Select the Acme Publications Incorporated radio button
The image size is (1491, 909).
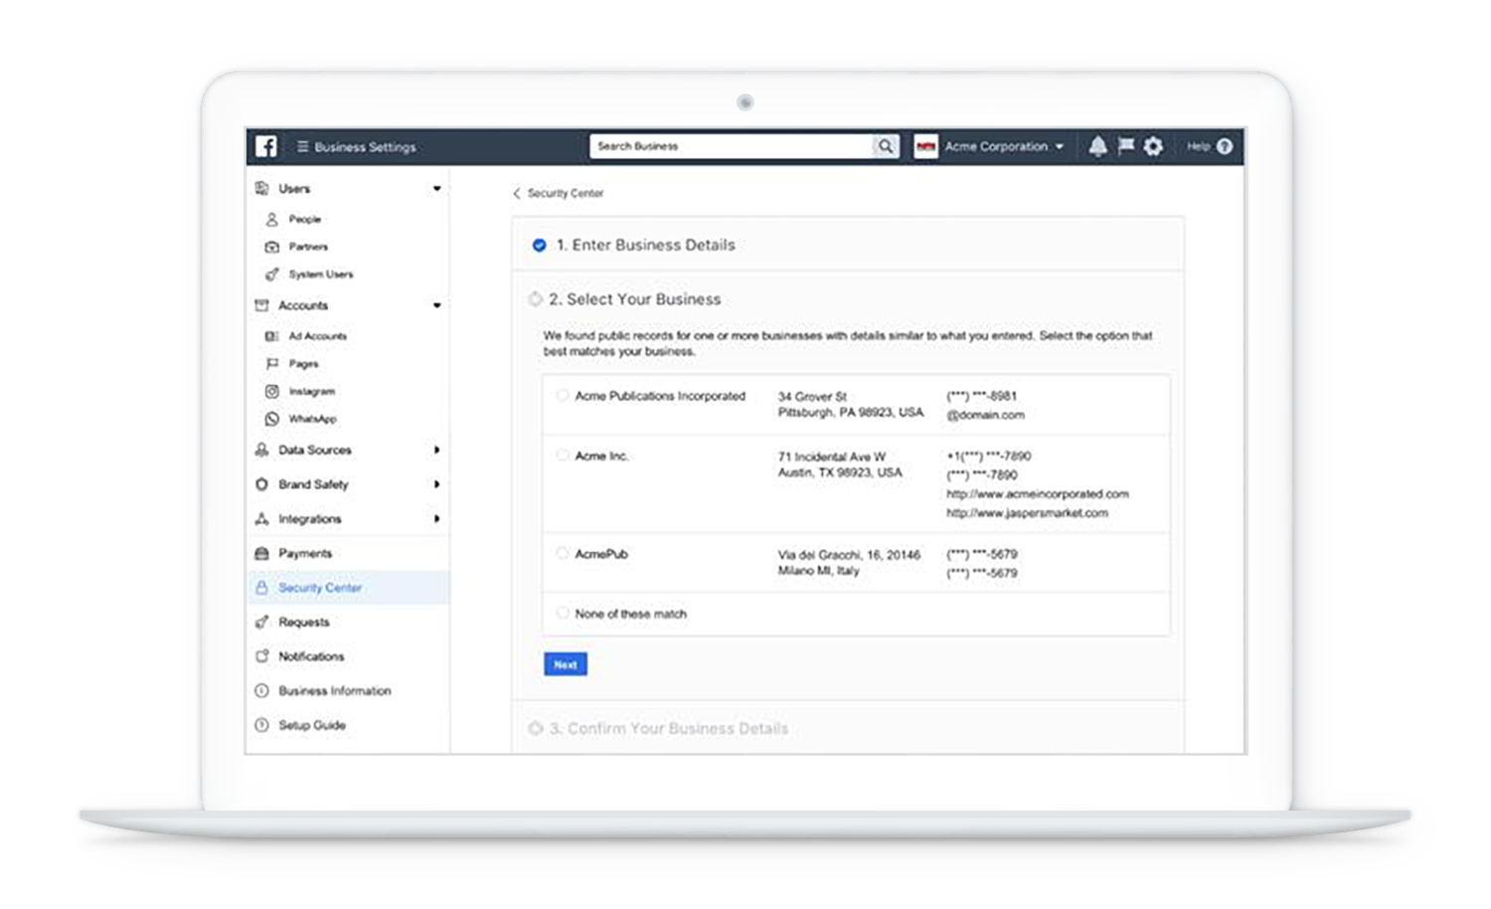(563, 395)
